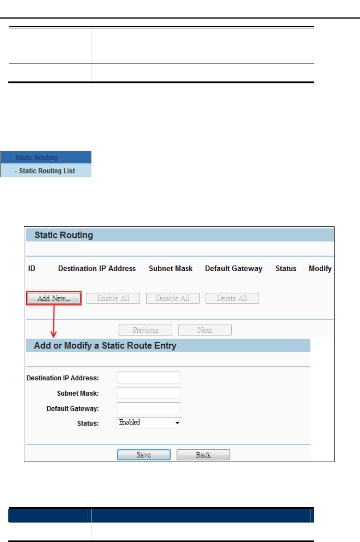Image resolution: width=360 pixels, height=542 pixels.
Task: Click the Static Routing panel title
Action: [x=64, y=235]
